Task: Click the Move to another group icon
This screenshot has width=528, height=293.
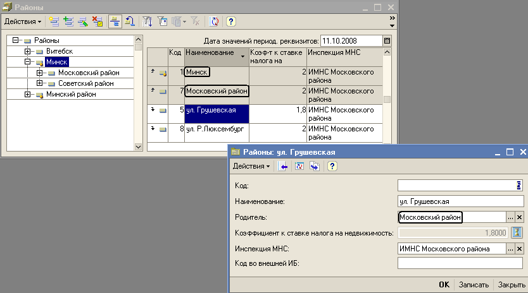Action: pyautogui.click(x=129, y=21)
